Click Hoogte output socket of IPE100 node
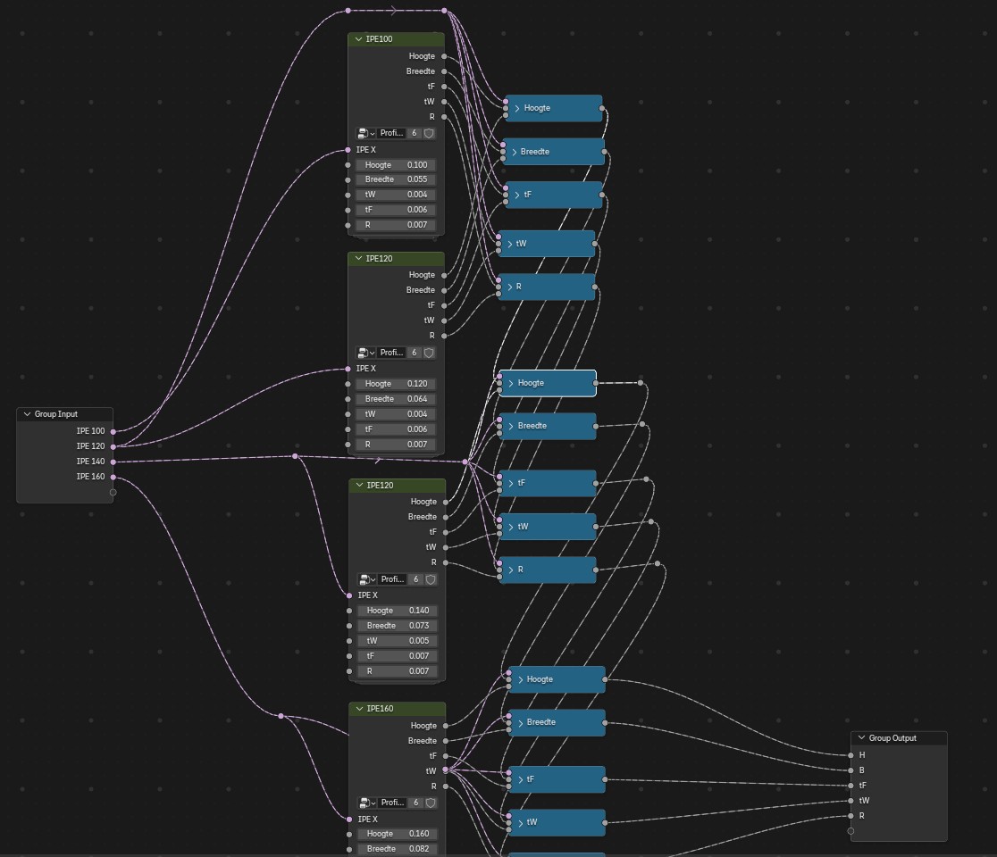This screenshot has width=997, height=857. click(444, 56)
